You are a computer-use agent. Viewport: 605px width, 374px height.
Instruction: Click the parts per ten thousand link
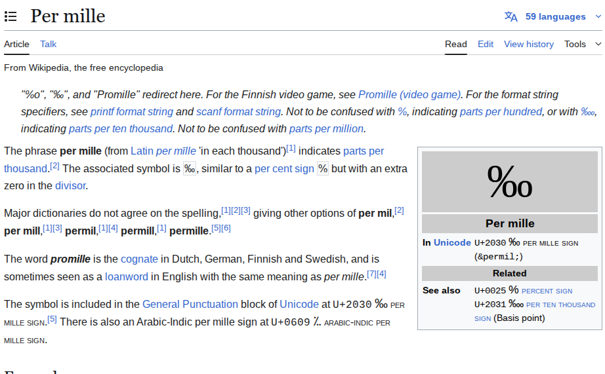click(x=120, y=128)
